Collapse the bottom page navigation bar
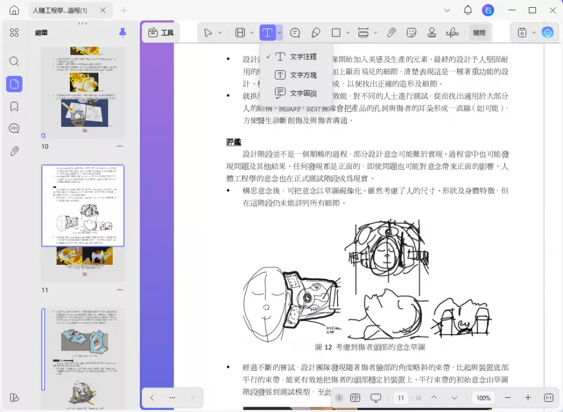 coord(339,398)
